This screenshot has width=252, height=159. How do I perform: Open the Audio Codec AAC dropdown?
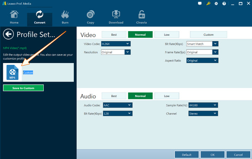118,105
